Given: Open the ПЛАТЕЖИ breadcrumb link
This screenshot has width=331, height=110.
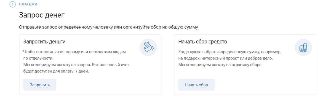Looking at the screenshot, I should tap(28, 4).
